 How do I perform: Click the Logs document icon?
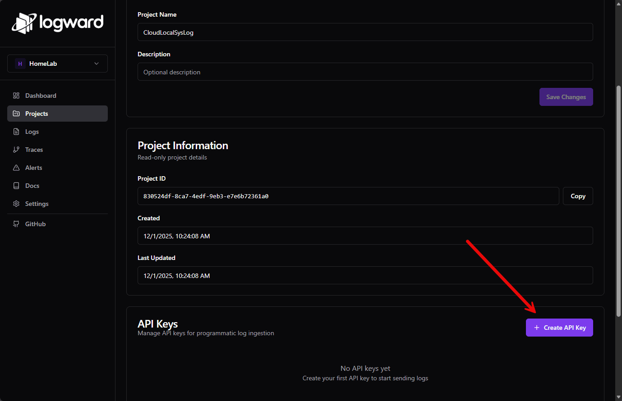coord(16,132)
